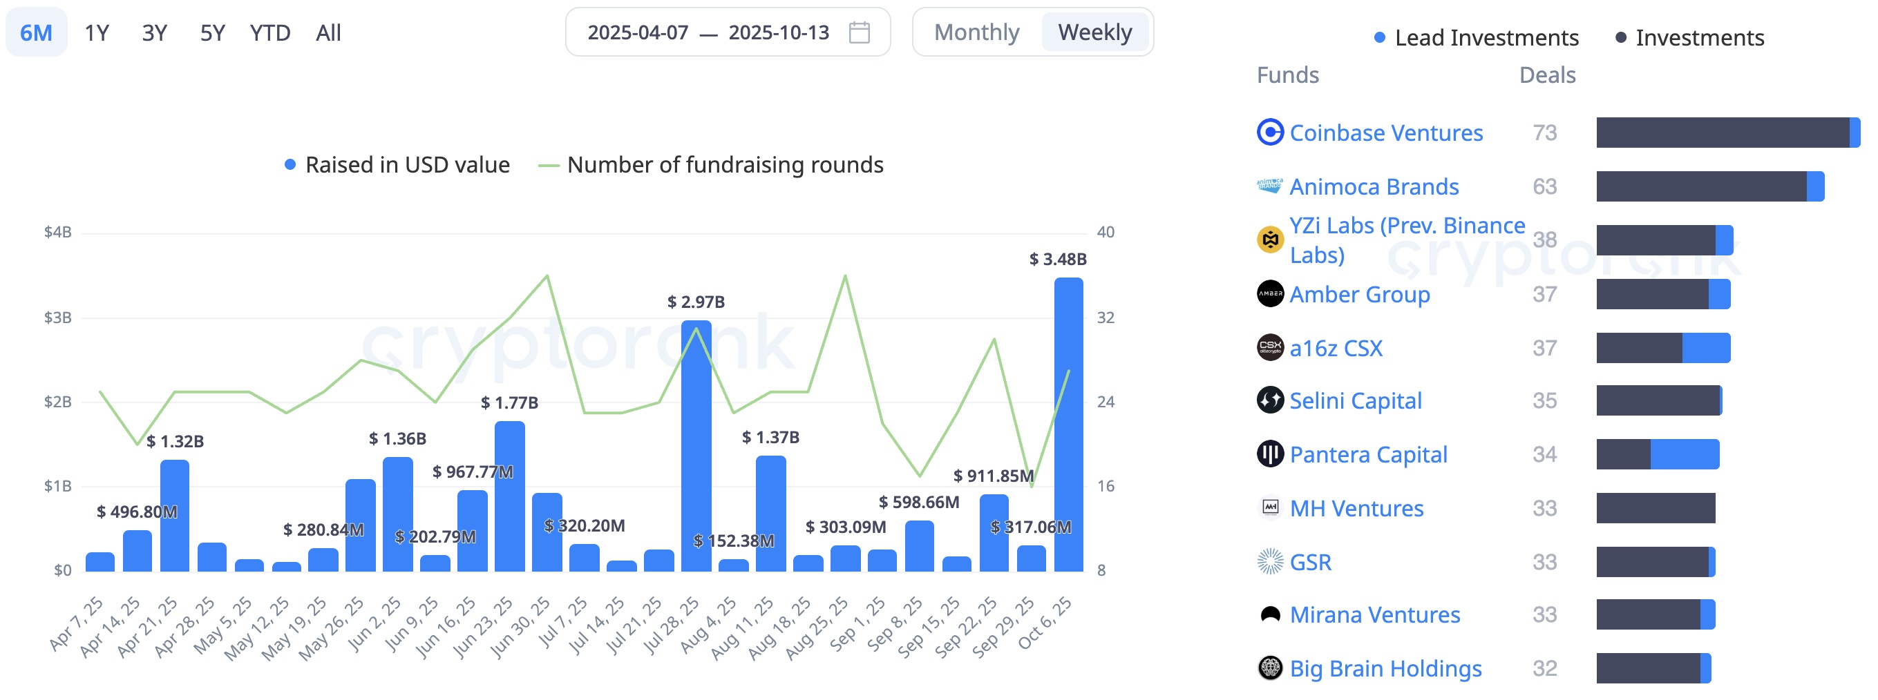This screenshot has height=700, width=1878.
Task: Open the Selini Capital fund link
Action: click(1354, 400)
